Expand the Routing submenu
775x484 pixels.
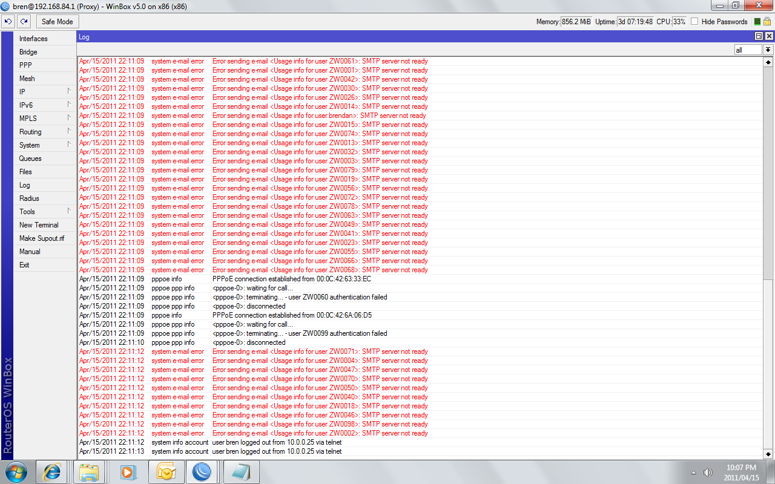45,132
